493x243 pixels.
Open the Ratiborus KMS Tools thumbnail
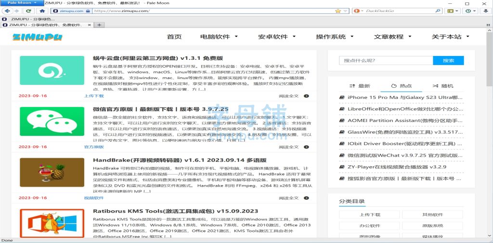tap(52, 223)
